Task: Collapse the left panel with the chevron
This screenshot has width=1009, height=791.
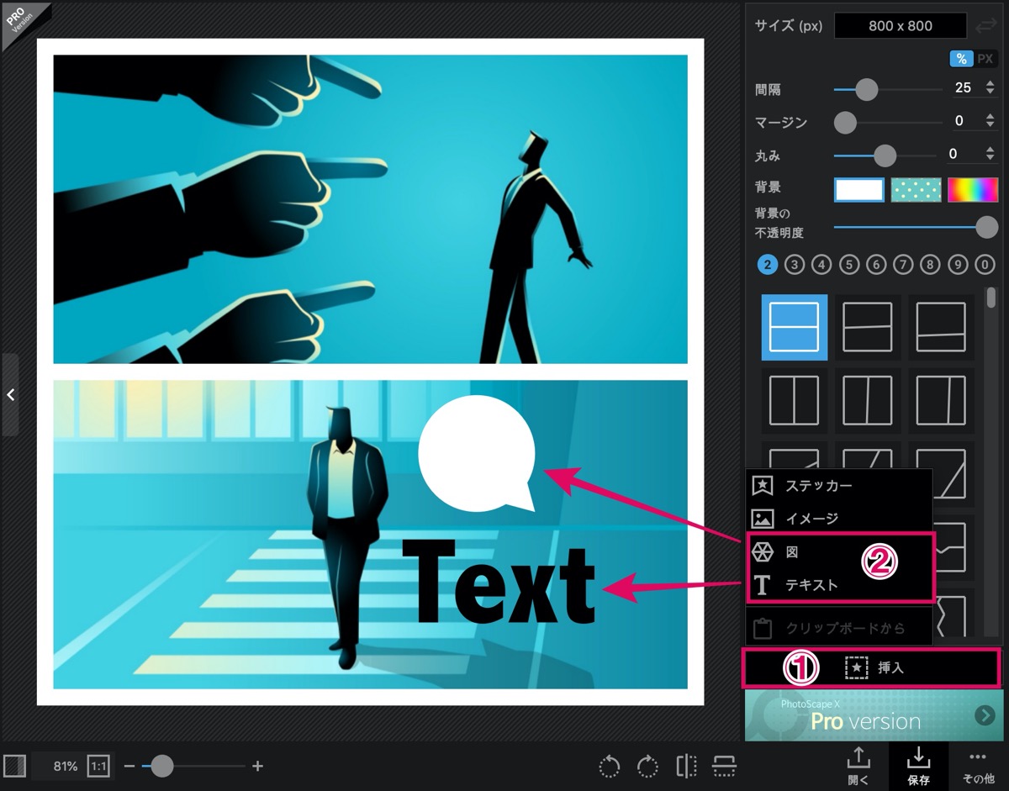Action: pyautogui.click(x=10, y=394)
